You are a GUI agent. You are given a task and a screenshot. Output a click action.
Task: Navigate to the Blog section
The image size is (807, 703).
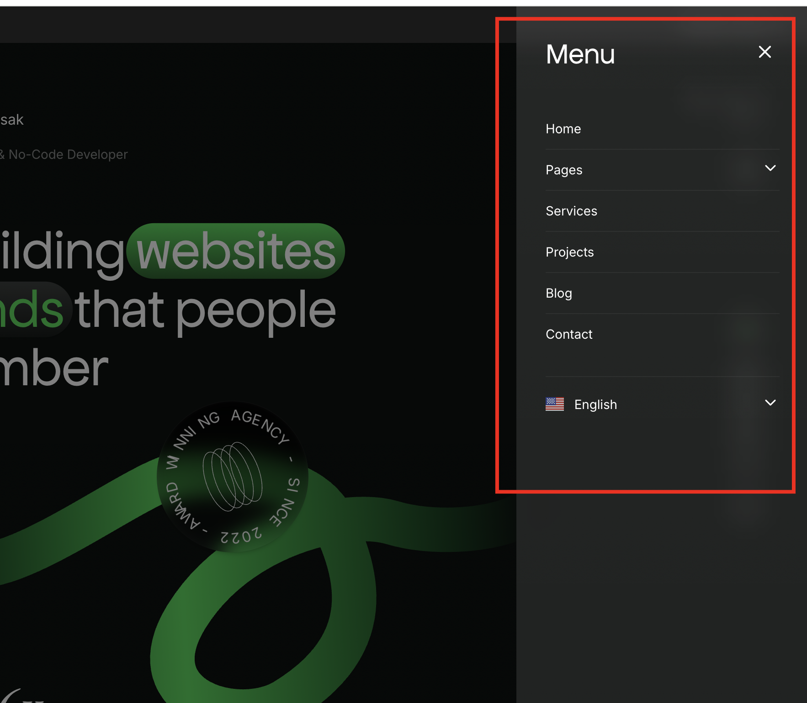point(558,293)
